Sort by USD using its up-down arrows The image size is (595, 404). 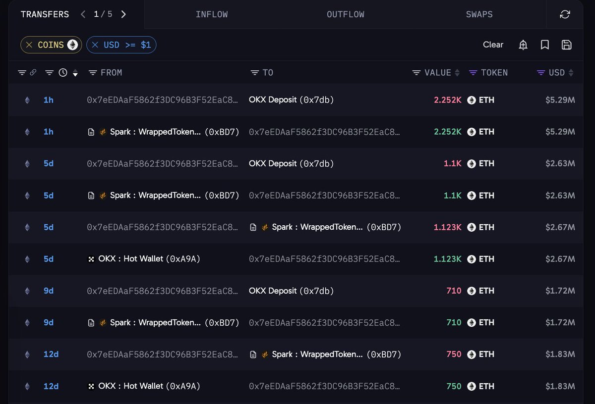click(x=571, y=73)
